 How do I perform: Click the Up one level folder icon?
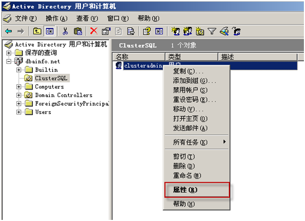point(37,31)
